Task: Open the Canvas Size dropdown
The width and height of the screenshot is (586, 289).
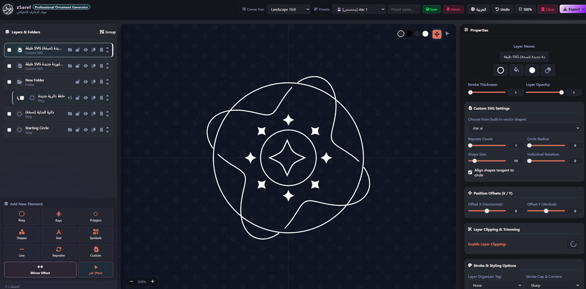Action: pos(289,9)
